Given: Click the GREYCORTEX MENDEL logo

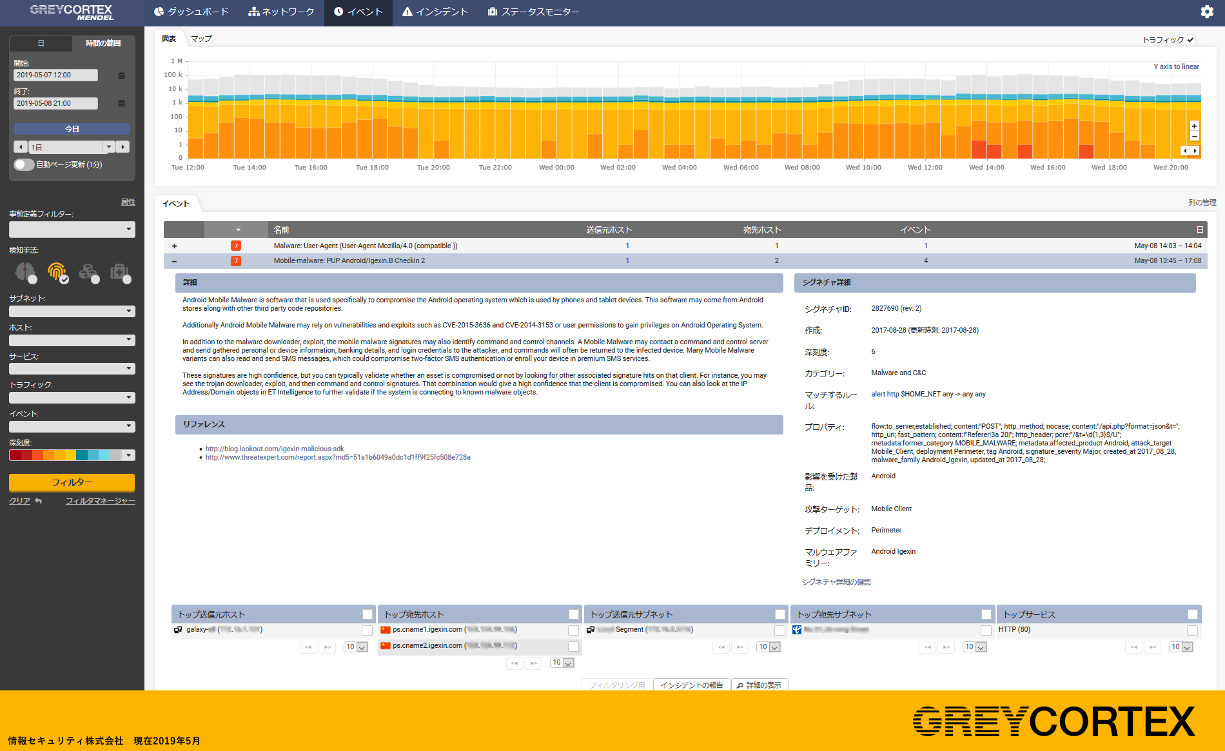Looking at the screenshot, I should pyautogui.click(x=72, y=12).
